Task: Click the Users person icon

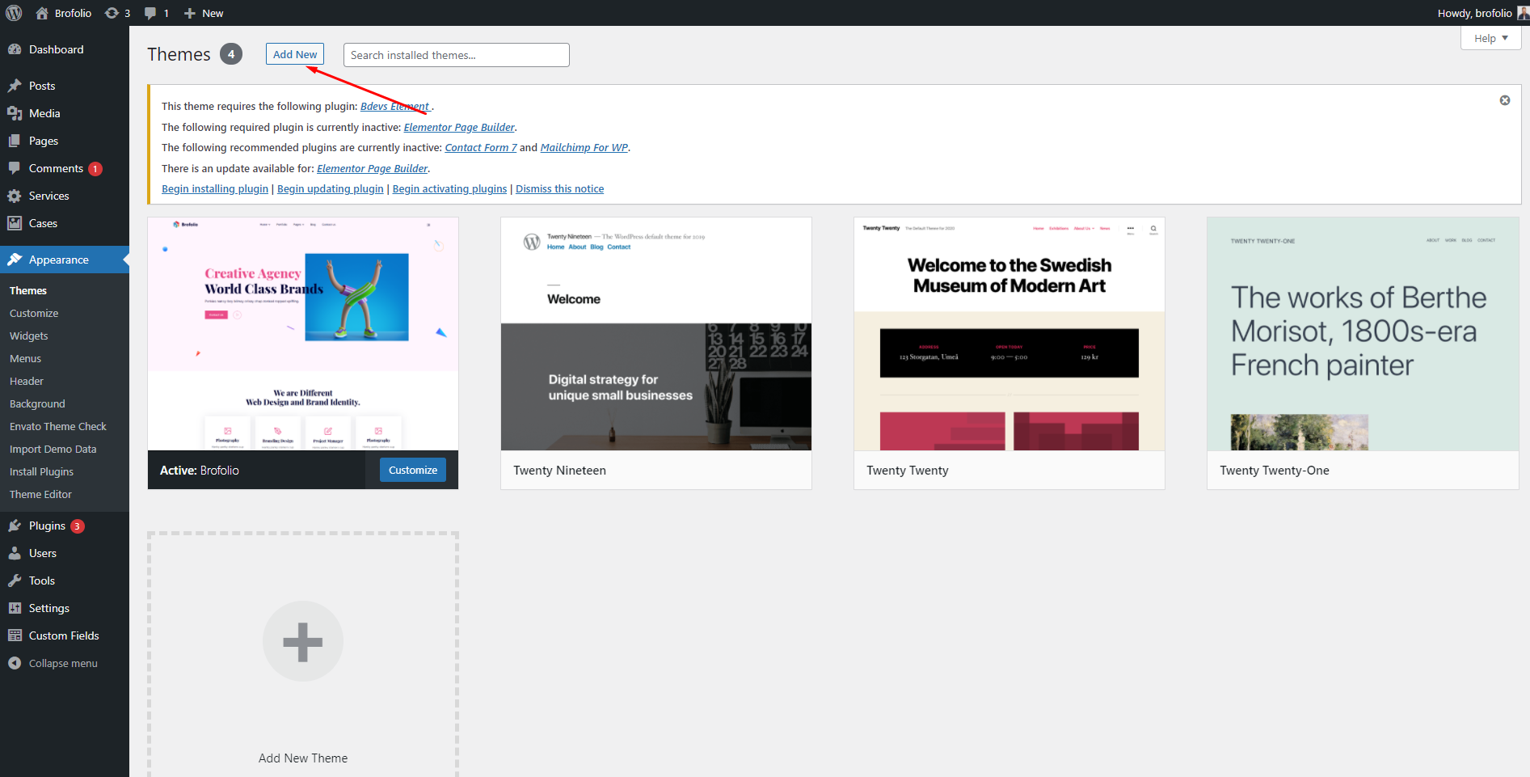Action: click(15, 553)
